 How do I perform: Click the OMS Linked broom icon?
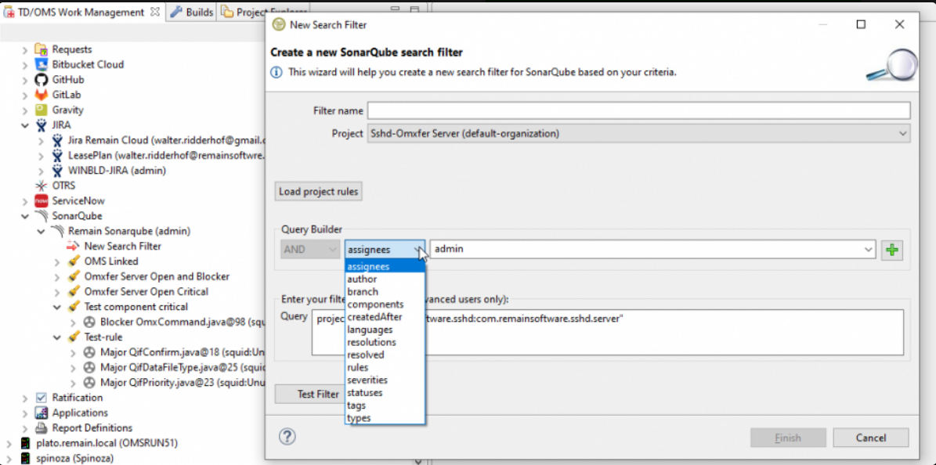pyautogui.click(x=74, y=261)
